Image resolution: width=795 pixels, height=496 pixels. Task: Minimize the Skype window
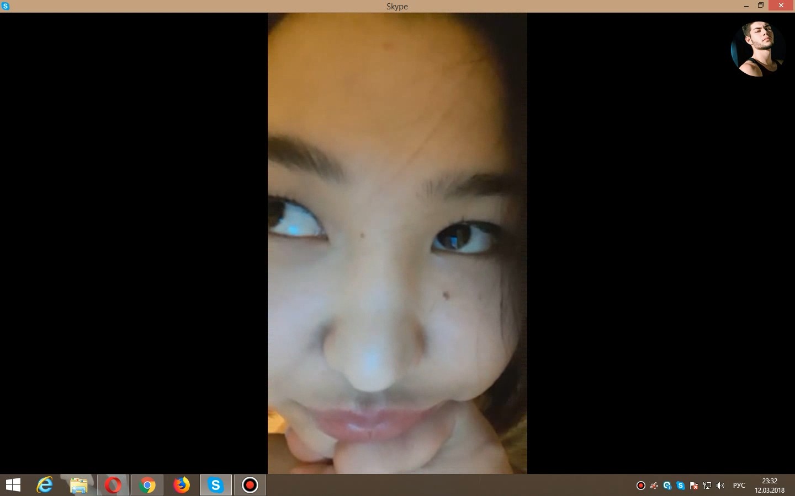[x=746, y=6]
